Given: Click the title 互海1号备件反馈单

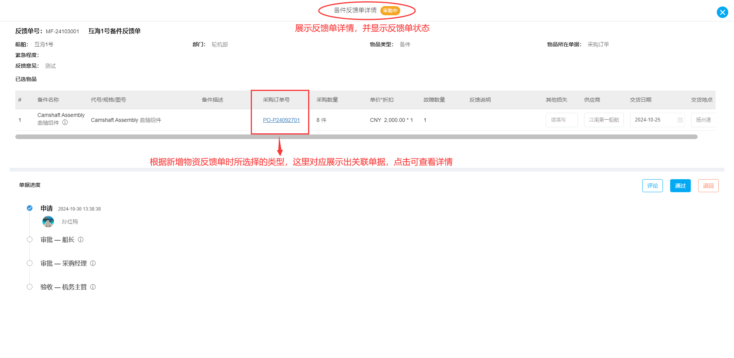Looking at the screenshot, I should pos(115,31).
